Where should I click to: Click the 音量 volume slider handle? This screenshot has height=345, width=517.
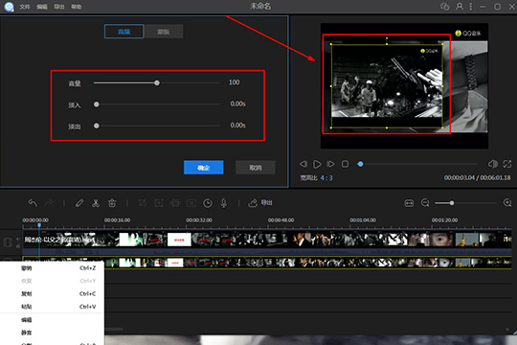tap(157, 82)
